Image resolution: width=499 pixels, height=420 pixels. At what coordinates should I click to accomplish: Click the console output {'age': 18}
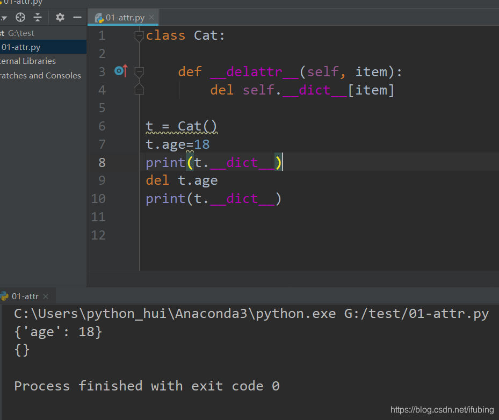(58, 332)
